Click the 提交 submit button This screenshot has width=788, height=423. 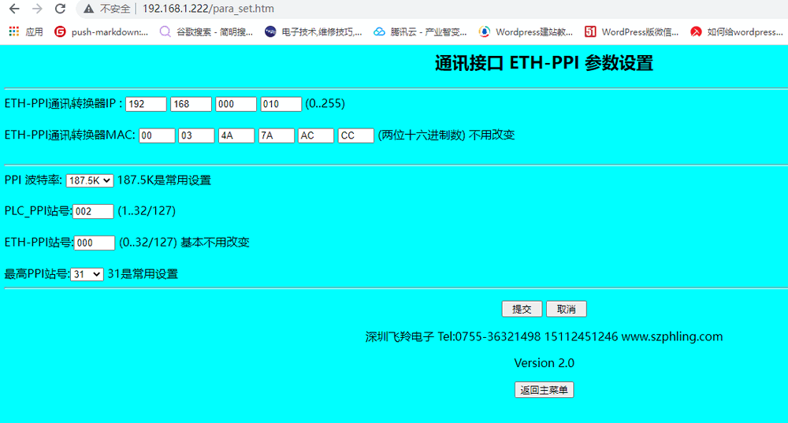click(x=522, y=309)
